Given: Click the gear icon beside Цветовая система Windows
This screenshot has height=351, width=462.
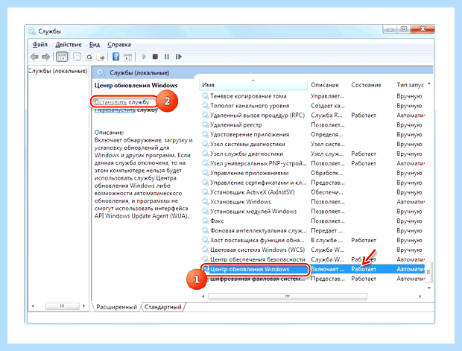Looking at the screenshot, I should tap(205, 250).
